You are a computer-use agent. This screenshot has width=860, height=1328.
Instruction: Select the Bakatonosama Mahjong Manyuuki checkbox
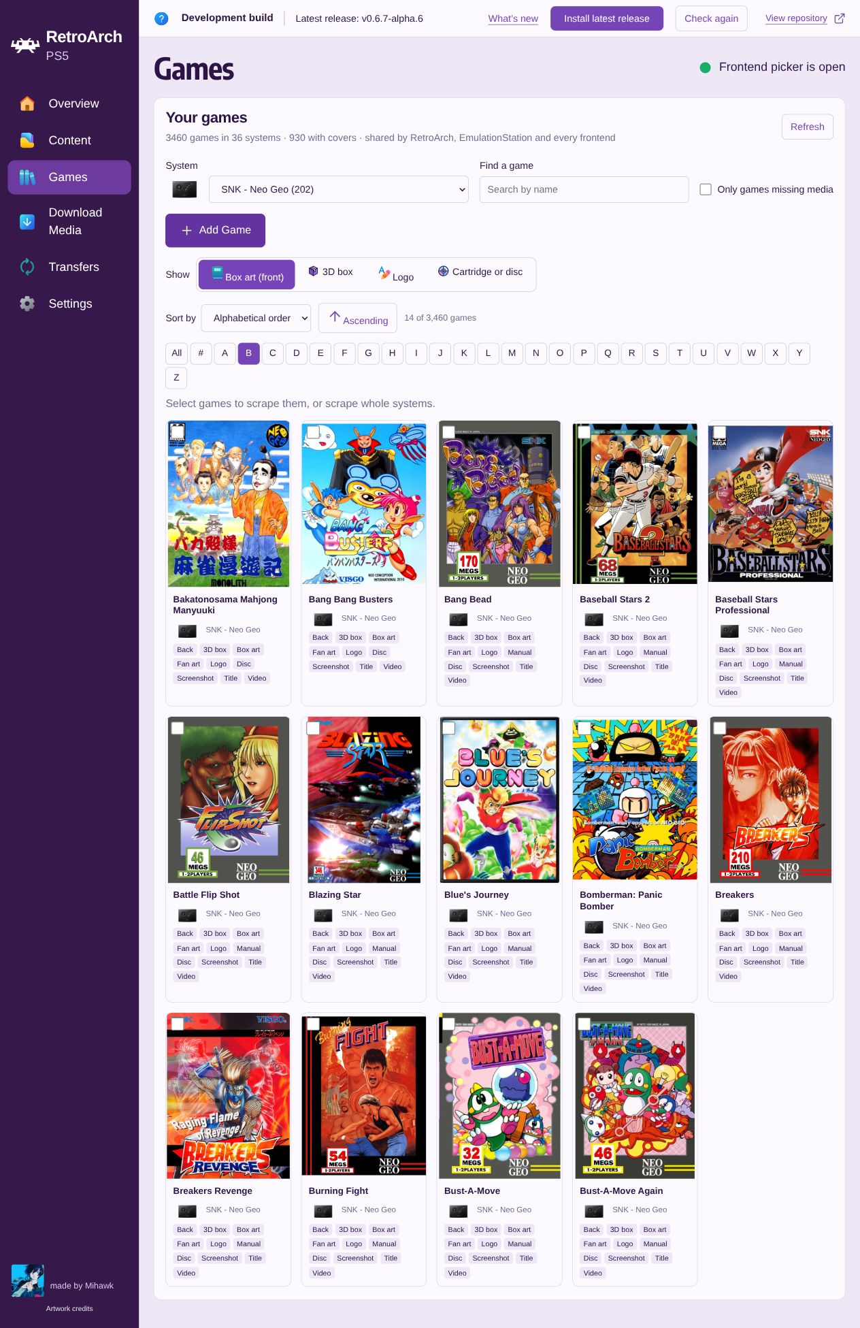point(178,432)
